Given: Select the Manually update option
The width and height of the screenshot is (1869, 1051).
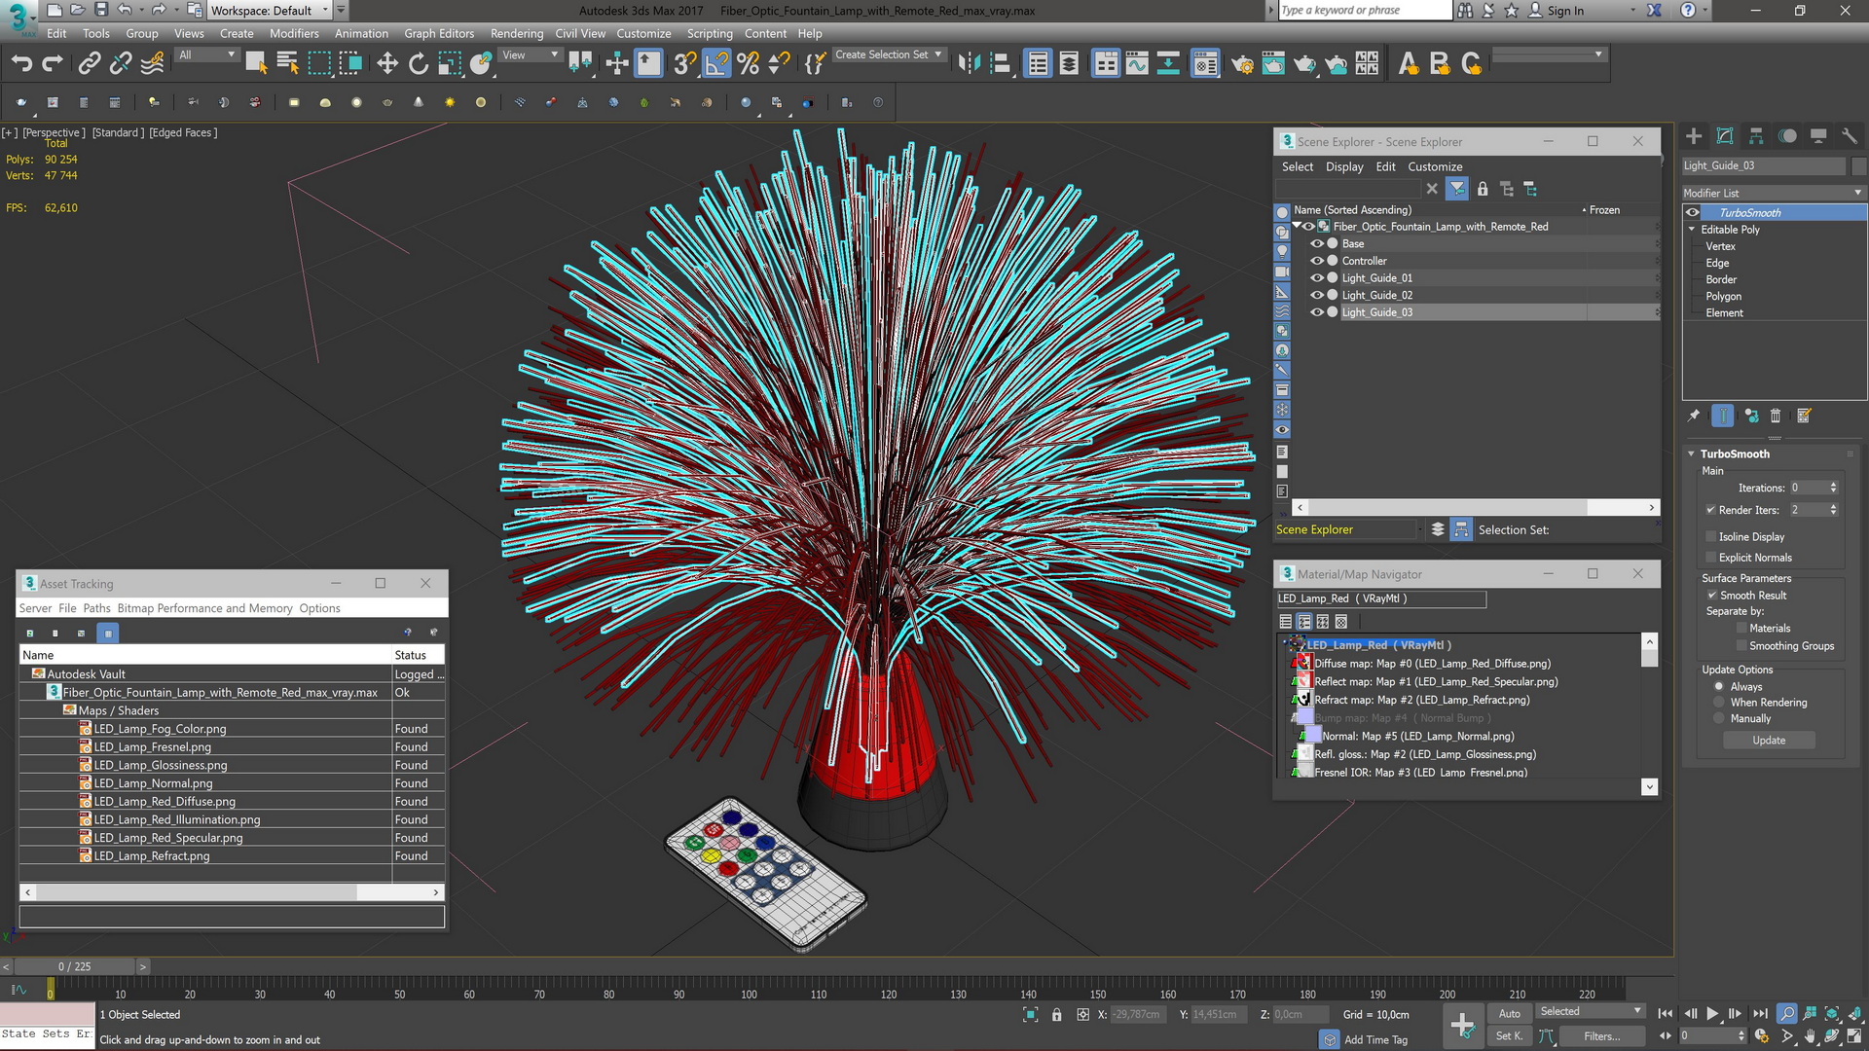Looking at the screenshot, I should (1719, 719).
